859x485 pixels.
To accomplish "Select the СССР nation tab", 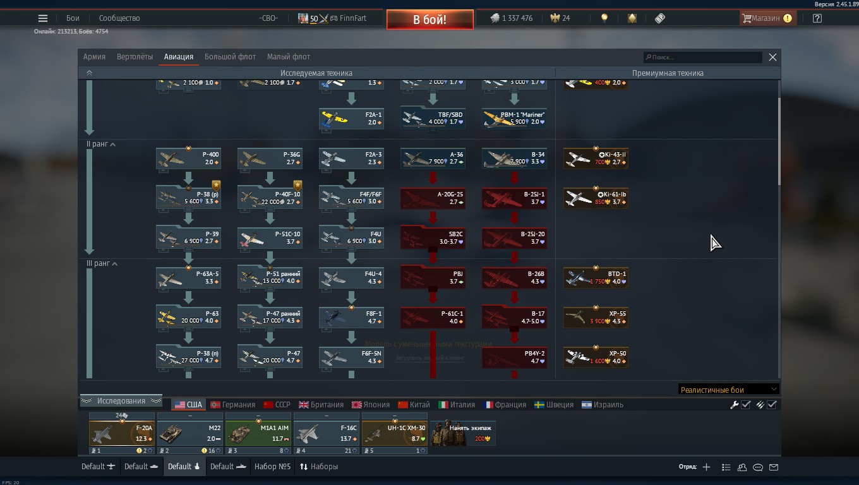I will 277,405.
